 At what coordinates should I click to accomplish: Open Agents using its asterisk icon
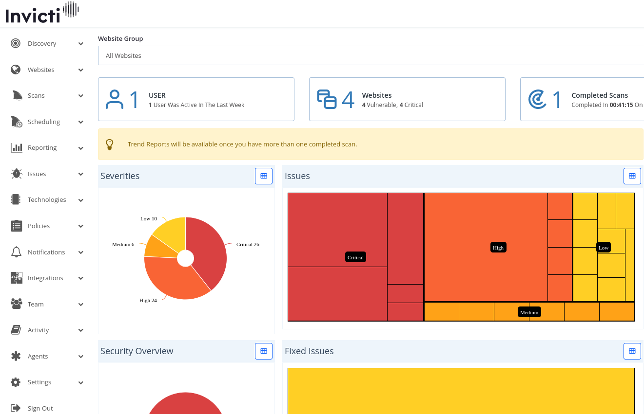15,356
